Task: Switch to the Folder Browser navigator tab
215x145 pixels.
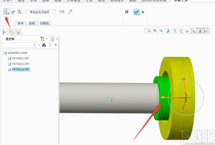Action: [x=11, y=32]
